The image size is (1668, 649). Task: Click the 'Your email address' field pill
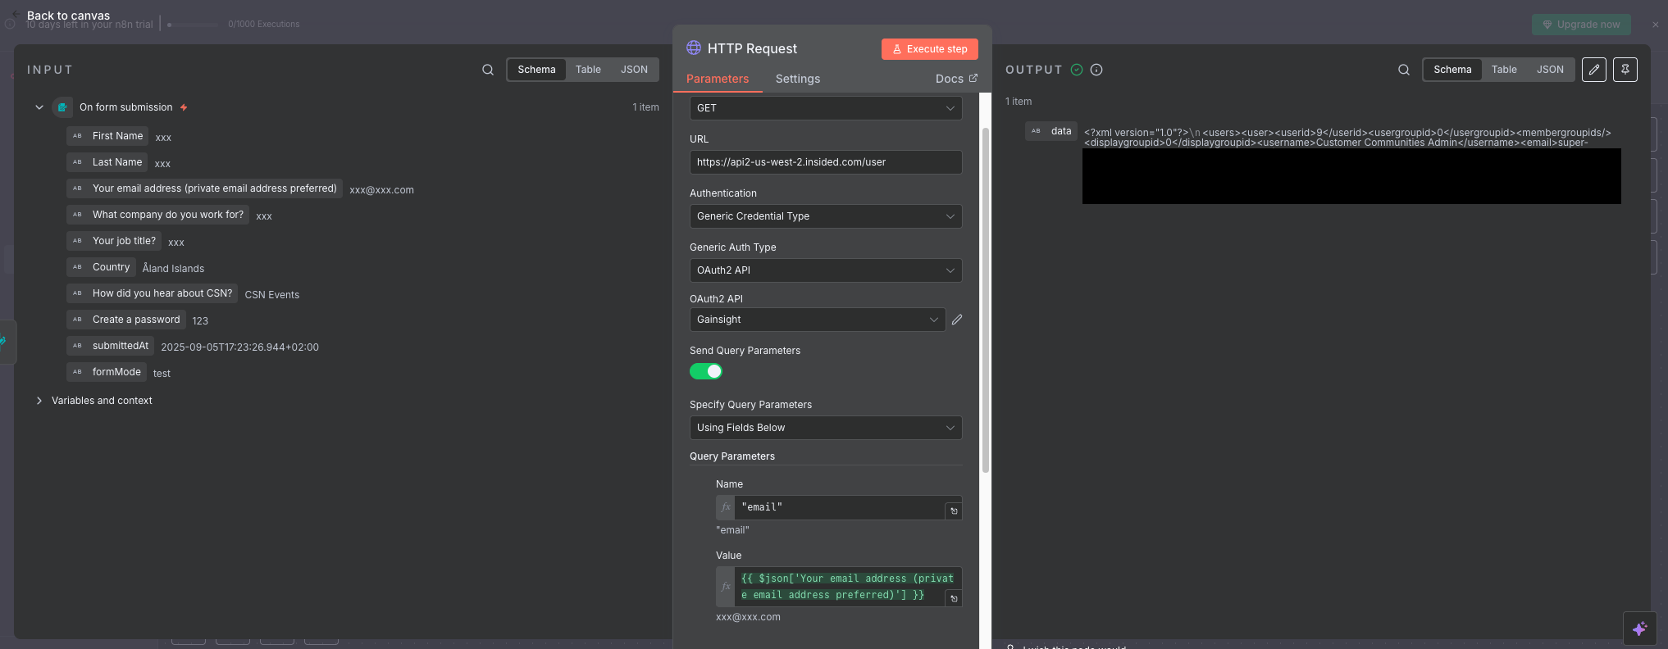(x=204, y=188)
